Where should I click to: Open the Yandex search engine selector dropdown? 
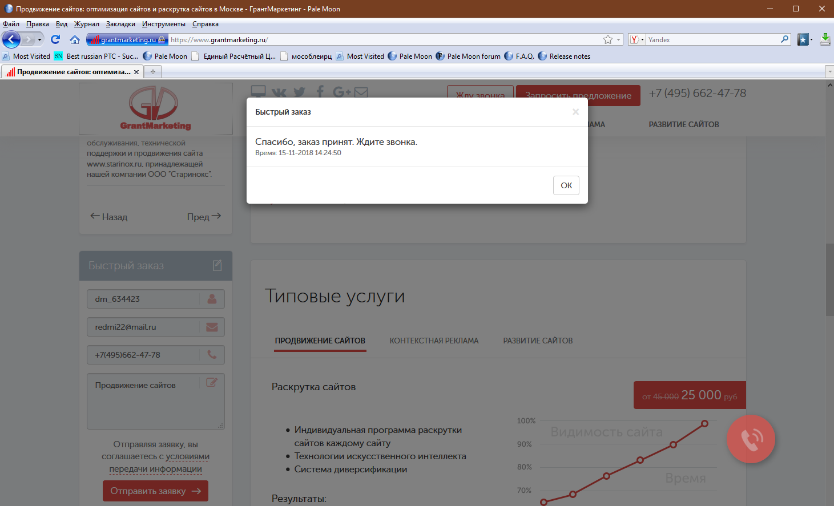[x=636, y=39]
